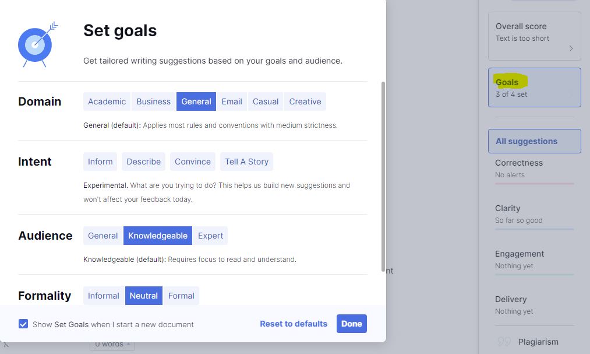
Task: Toggle Show Set Goals checkbox
Action: click(23, 324)
